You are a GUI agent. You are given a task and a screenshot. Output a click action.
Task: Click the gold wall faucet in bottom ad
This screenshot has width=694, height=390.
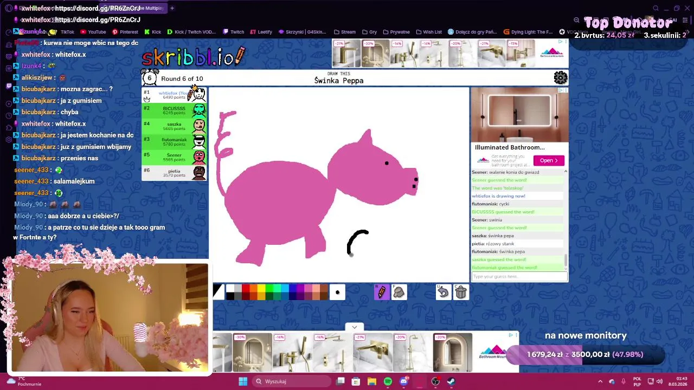click(x=374, y=352)
